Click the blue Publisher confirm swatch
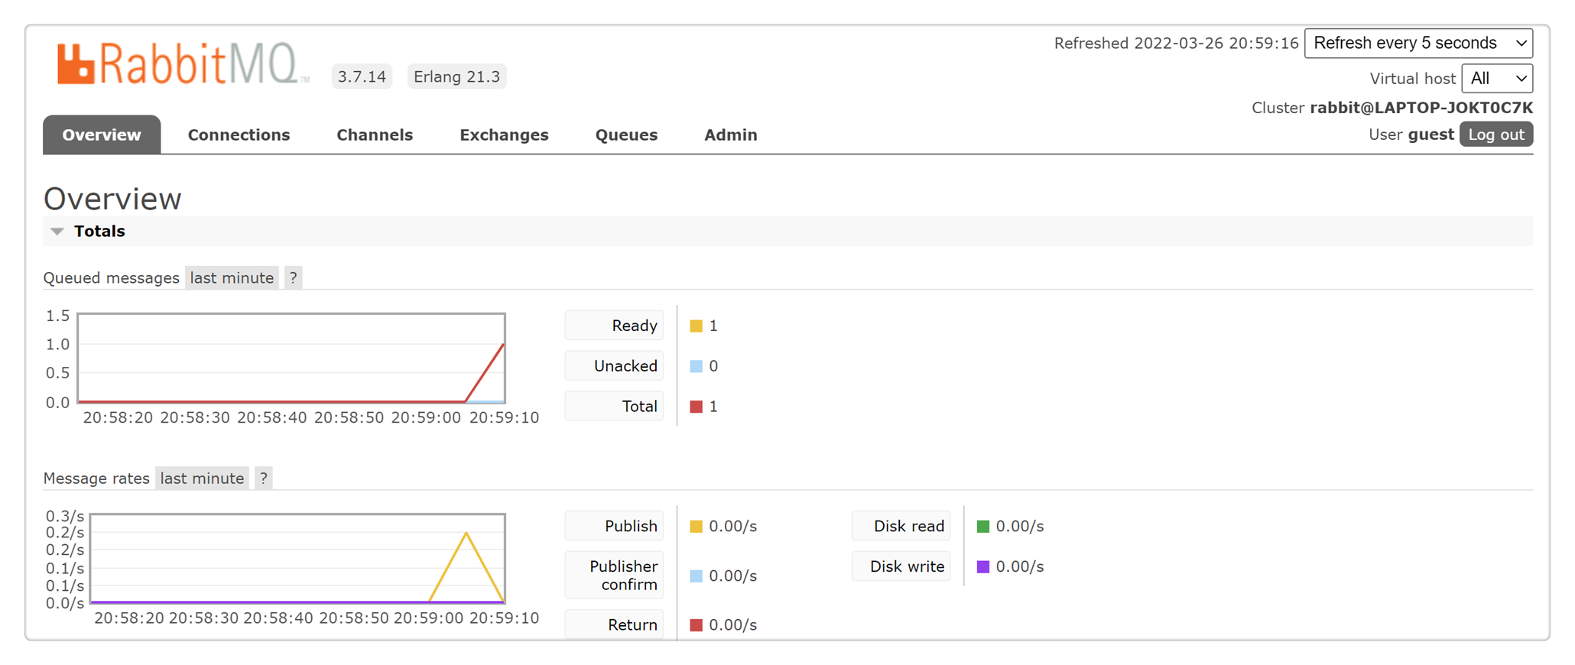This screenshot has width=1575, height=665. coord(696,576)
